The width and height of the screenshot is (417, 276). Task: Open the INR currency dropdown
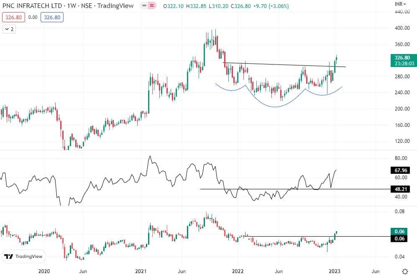pos(401,4)
